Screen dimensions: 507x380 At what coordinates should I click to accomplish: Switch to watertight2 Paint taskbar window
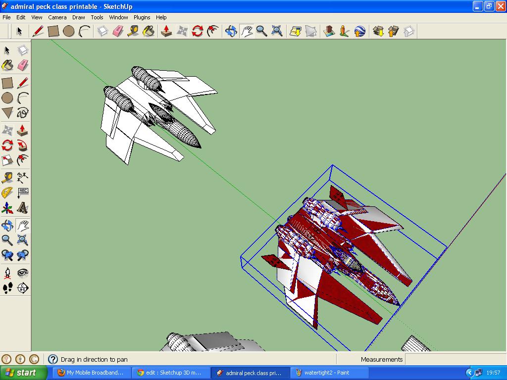(x=329, y=373)
